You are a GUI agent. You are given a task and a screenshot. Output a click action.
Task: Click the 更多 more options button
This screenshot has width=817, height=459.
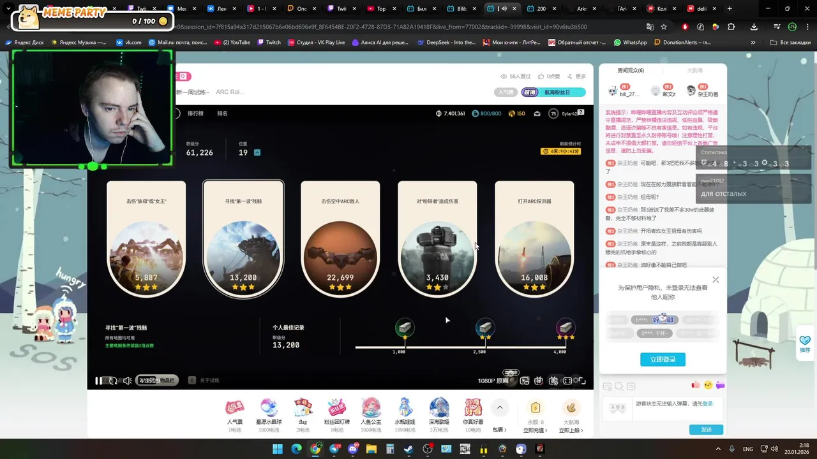(x=576, y=76)
